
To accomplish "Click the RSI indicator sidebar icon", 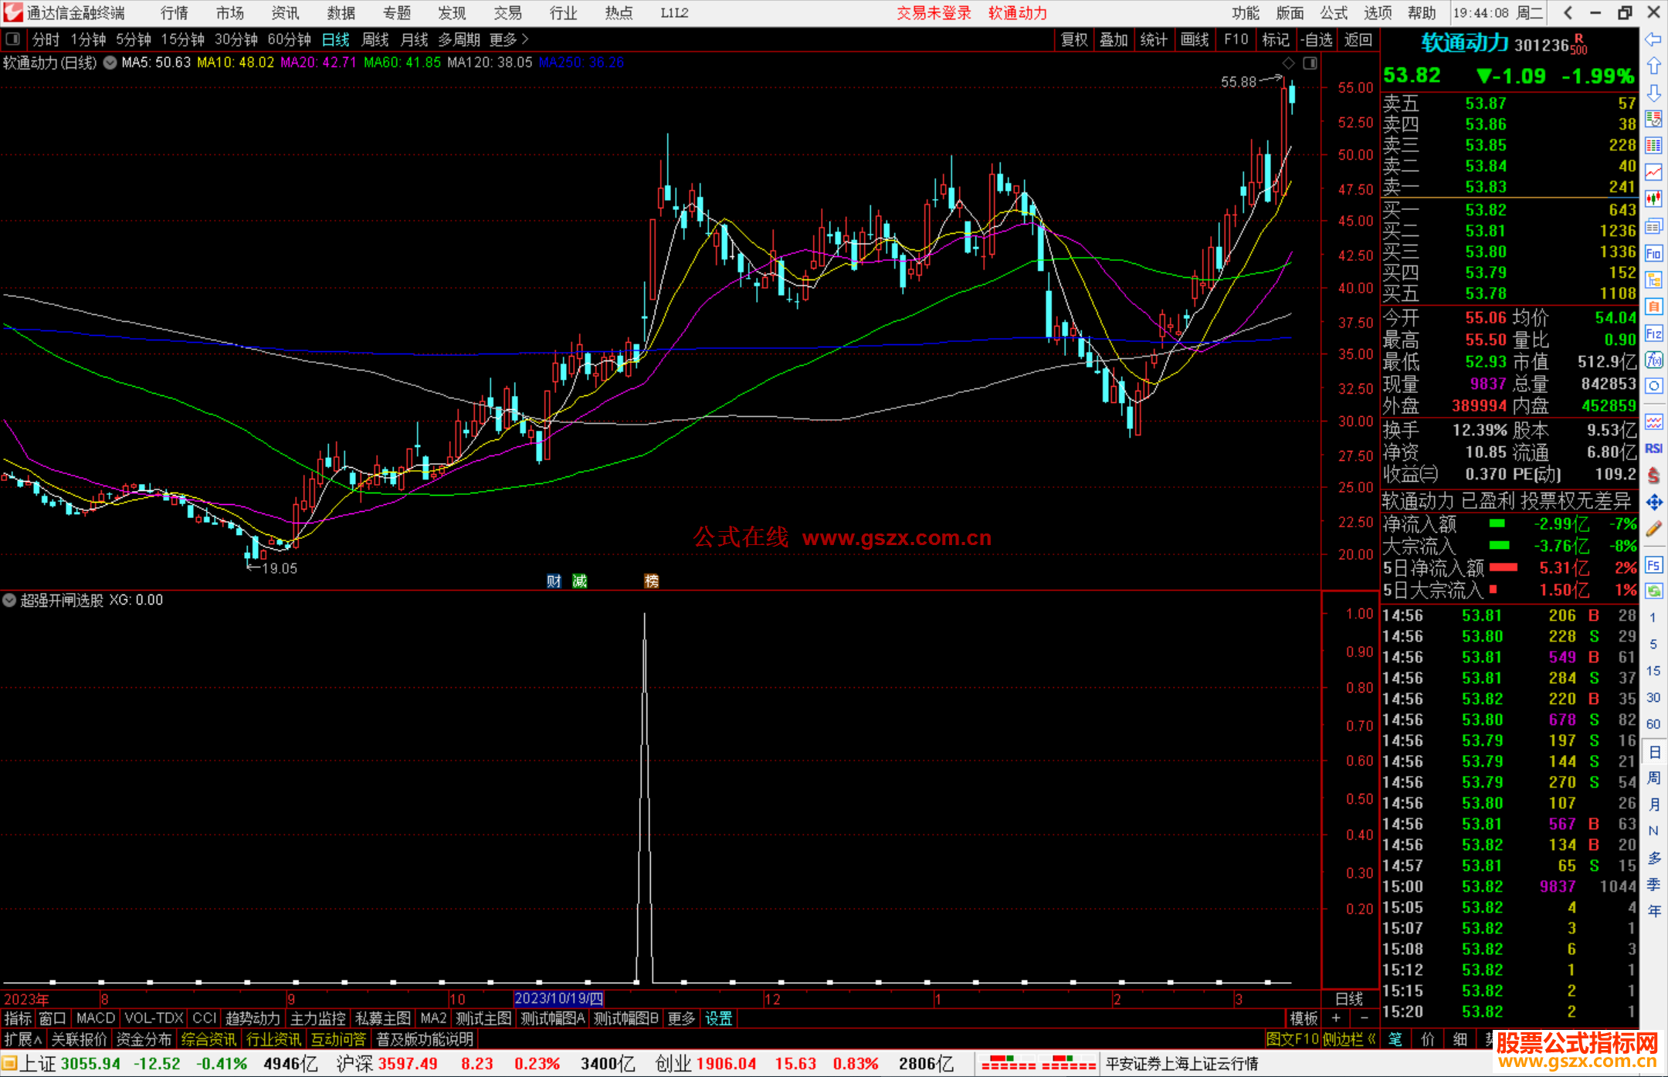I will tap(1653, 449).
